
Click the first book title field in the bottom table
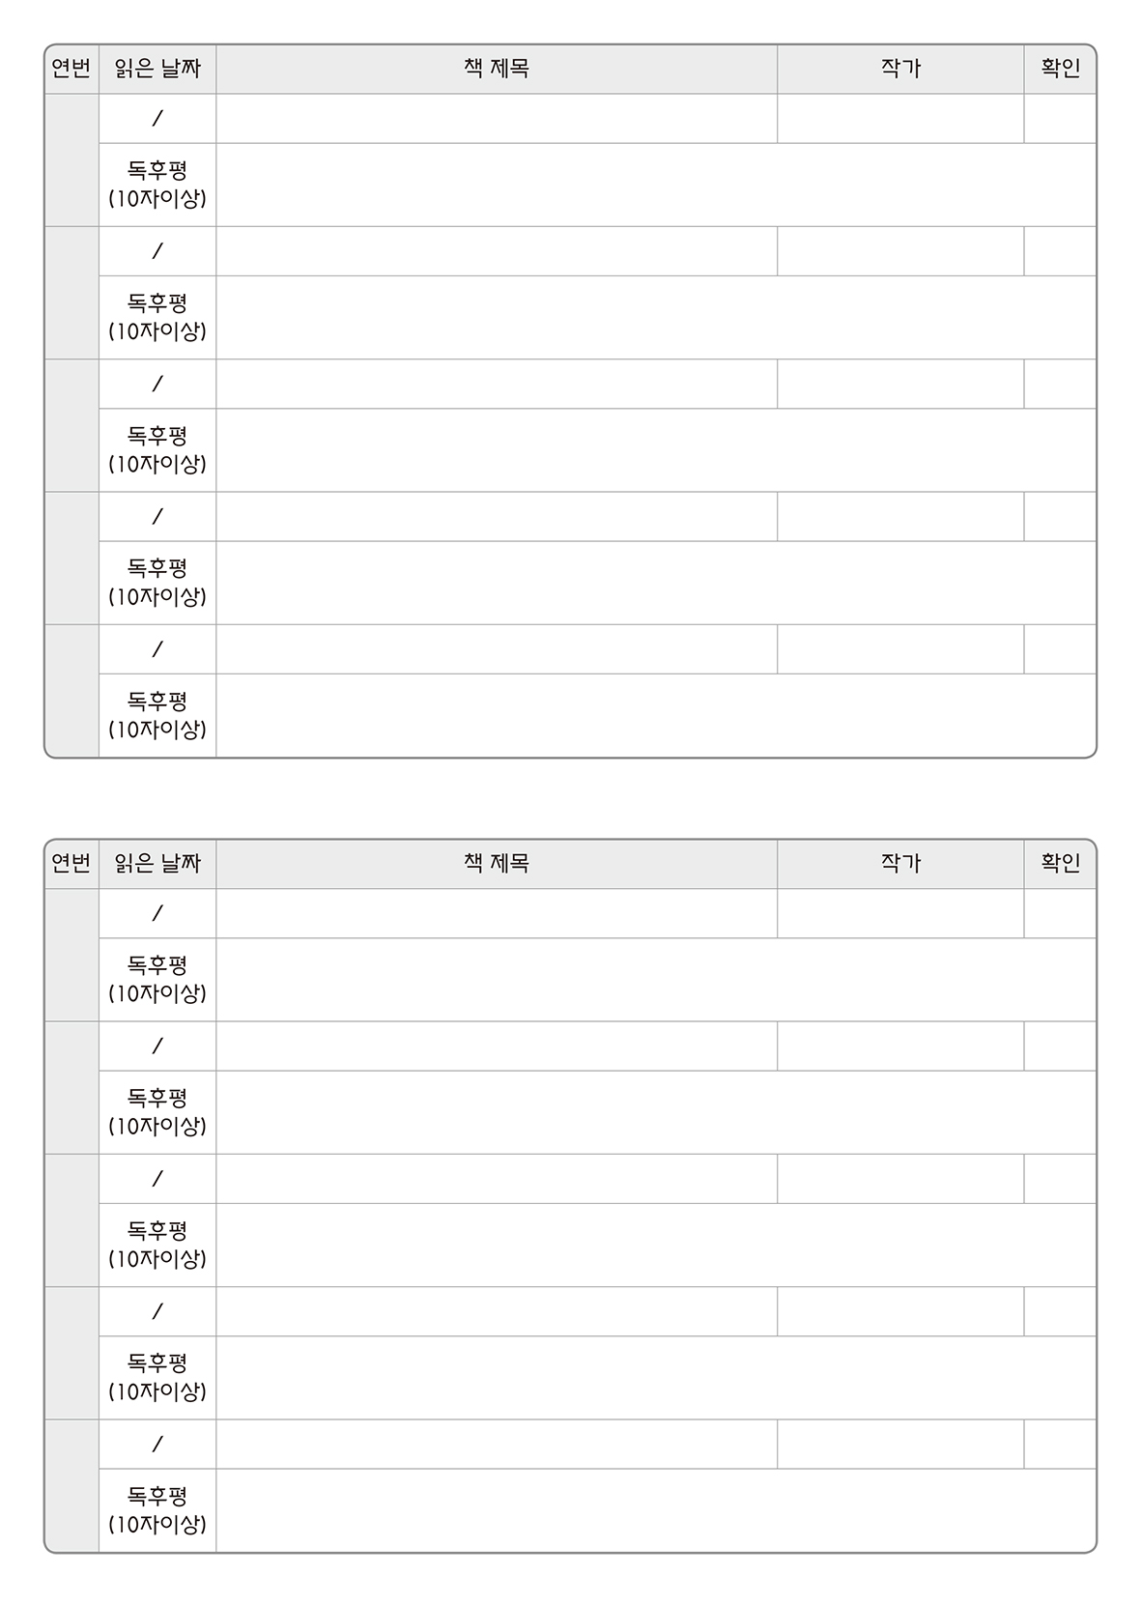(497, 914)
